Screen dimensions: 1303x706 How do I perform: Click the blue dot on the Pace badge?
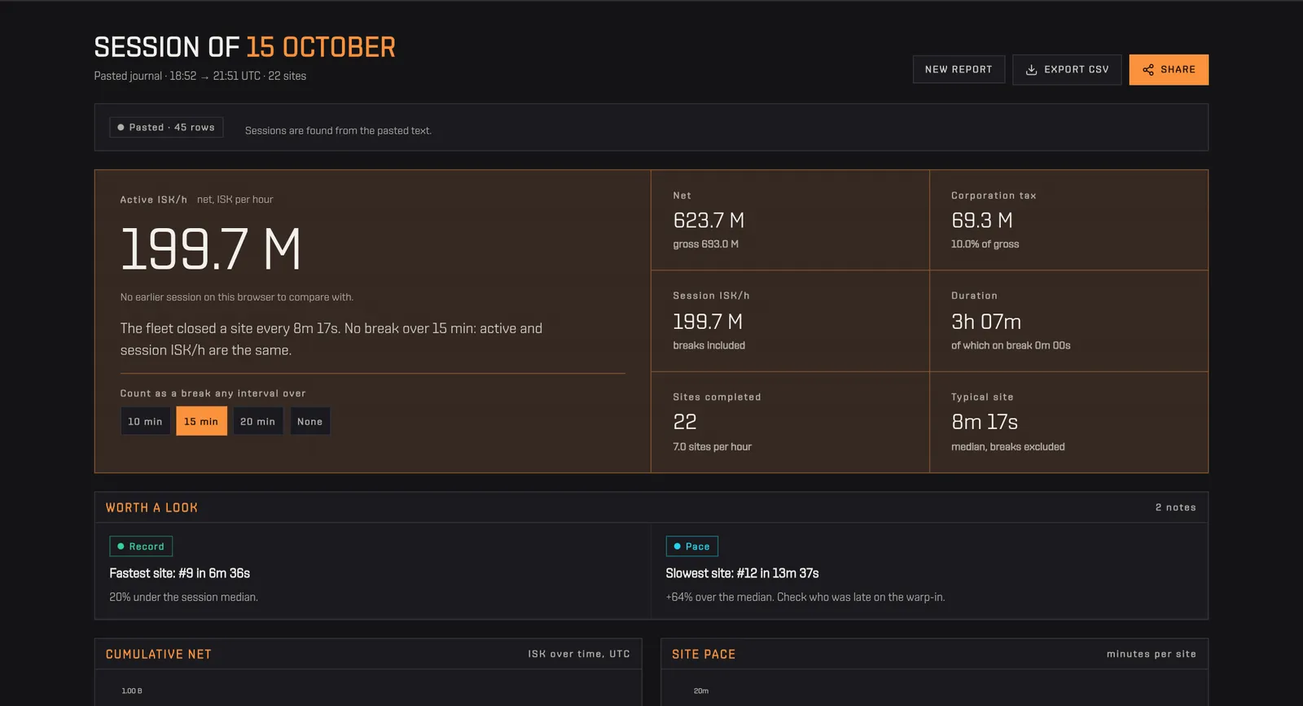coord(677,546)
